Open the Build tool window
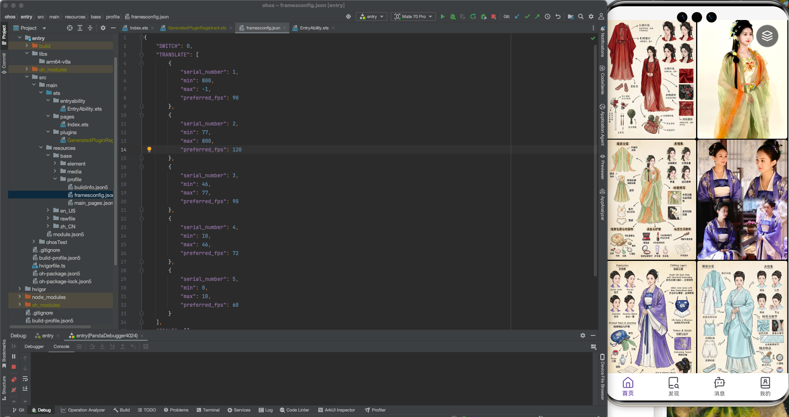The width and height of the screenshot is (789, 417). coord(122,410)
